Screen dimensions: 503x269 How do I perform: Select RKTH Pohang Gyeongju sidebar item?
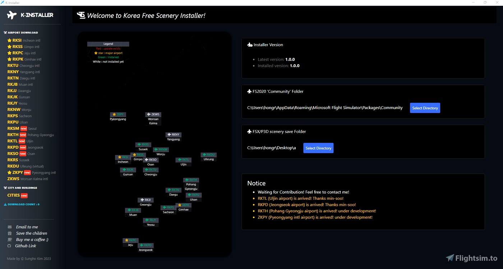[31, 135]
